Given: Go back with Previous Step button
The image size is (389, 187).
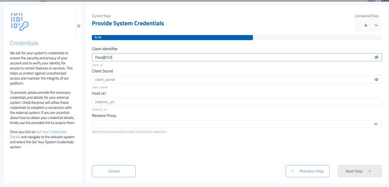Looking at the screenshot, I should (307, 171).
